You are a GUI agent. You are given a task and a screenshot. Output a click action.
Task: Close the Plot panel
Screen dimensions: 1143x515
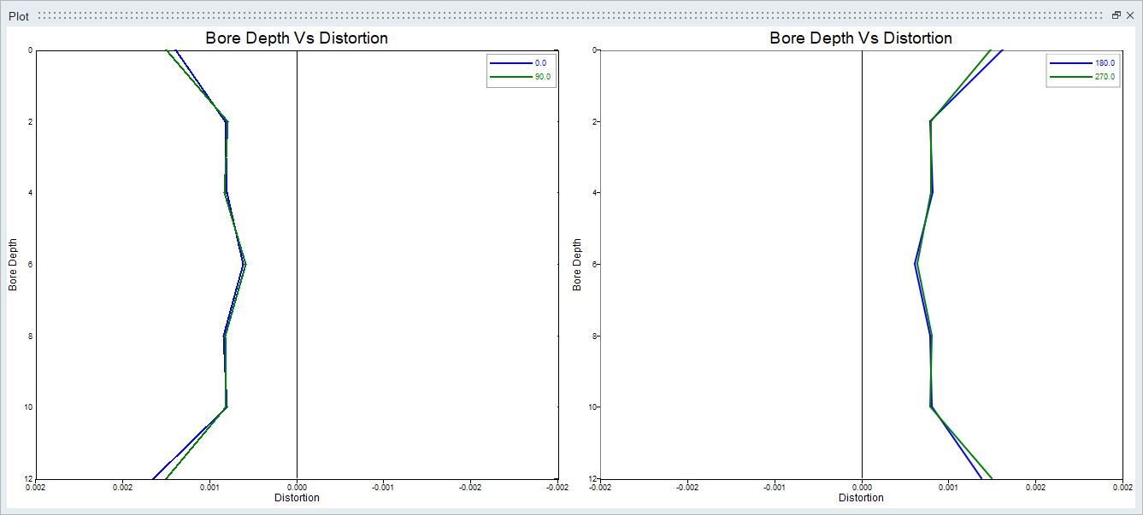tap(1129, 15)
